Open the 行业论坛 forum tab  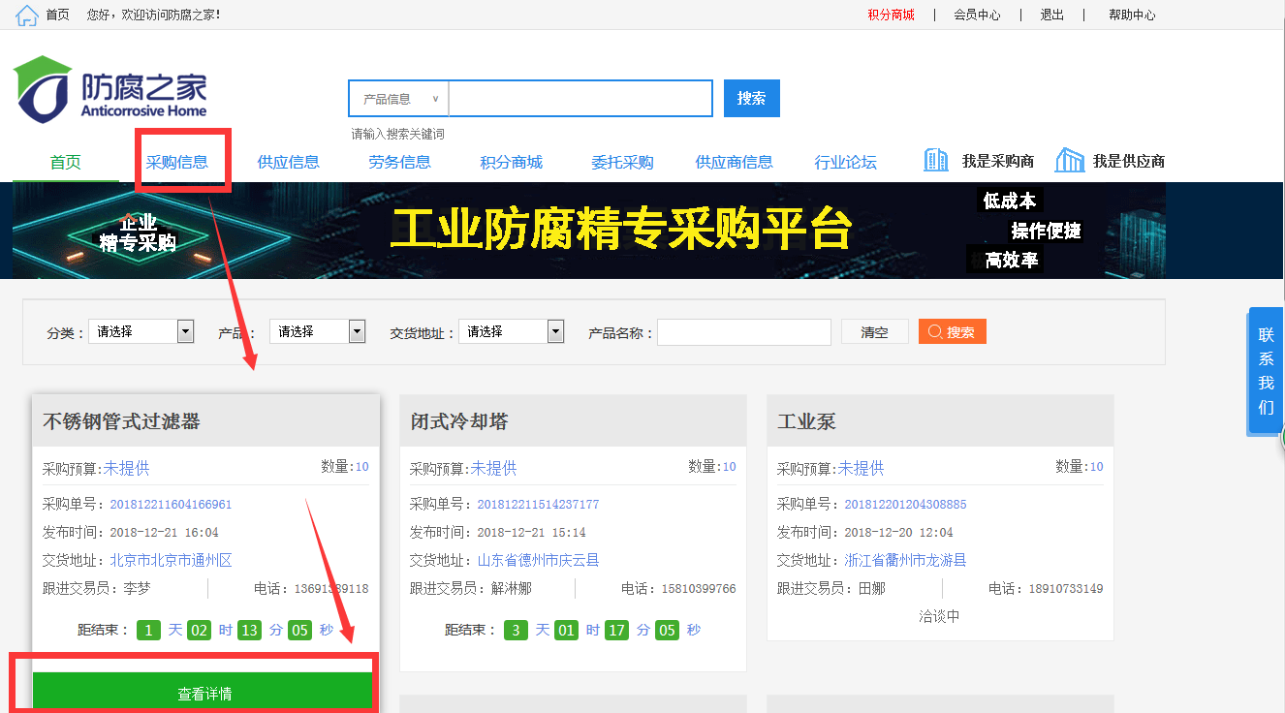845,162
